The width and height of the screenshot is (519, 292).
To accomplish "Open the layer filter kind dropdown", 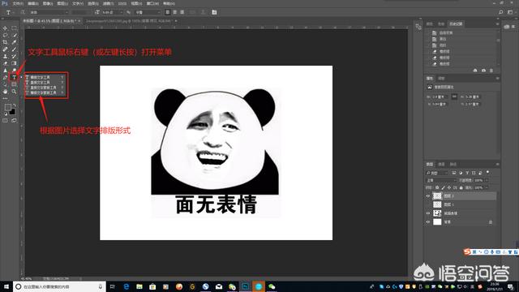I will click(x=437, y=173).
